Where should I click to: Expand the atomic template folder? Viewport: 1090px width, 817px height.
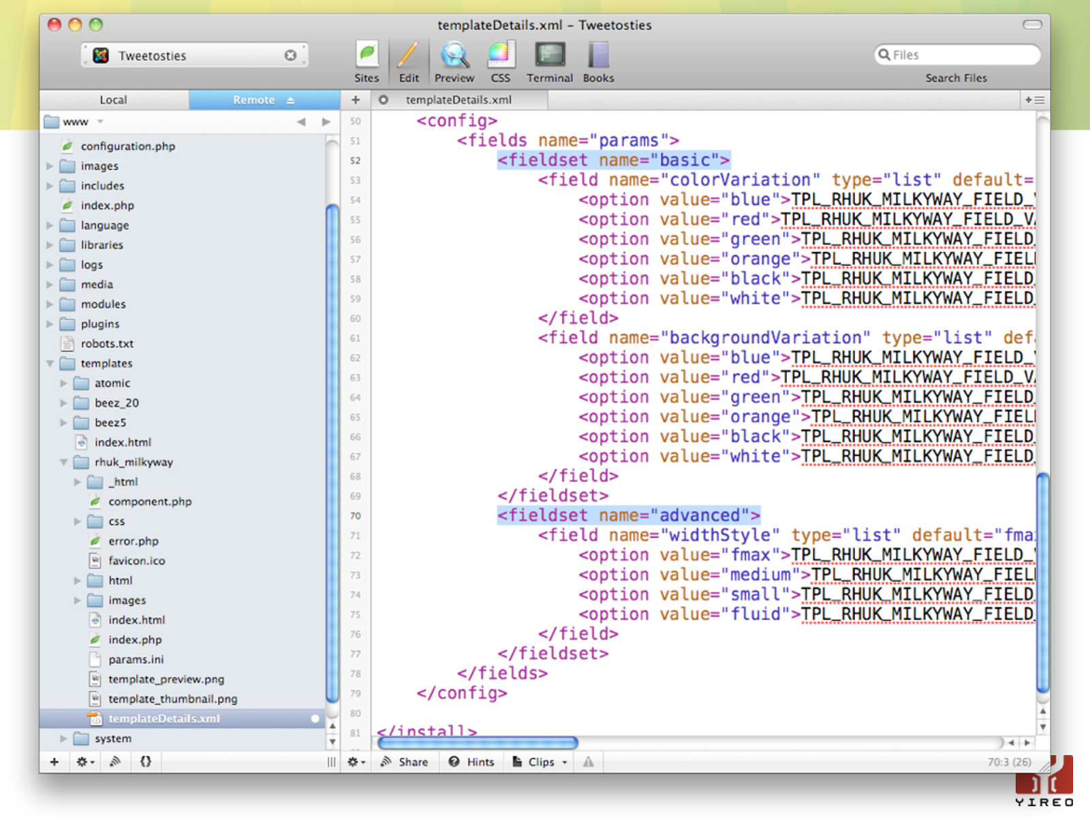point(63,383)
